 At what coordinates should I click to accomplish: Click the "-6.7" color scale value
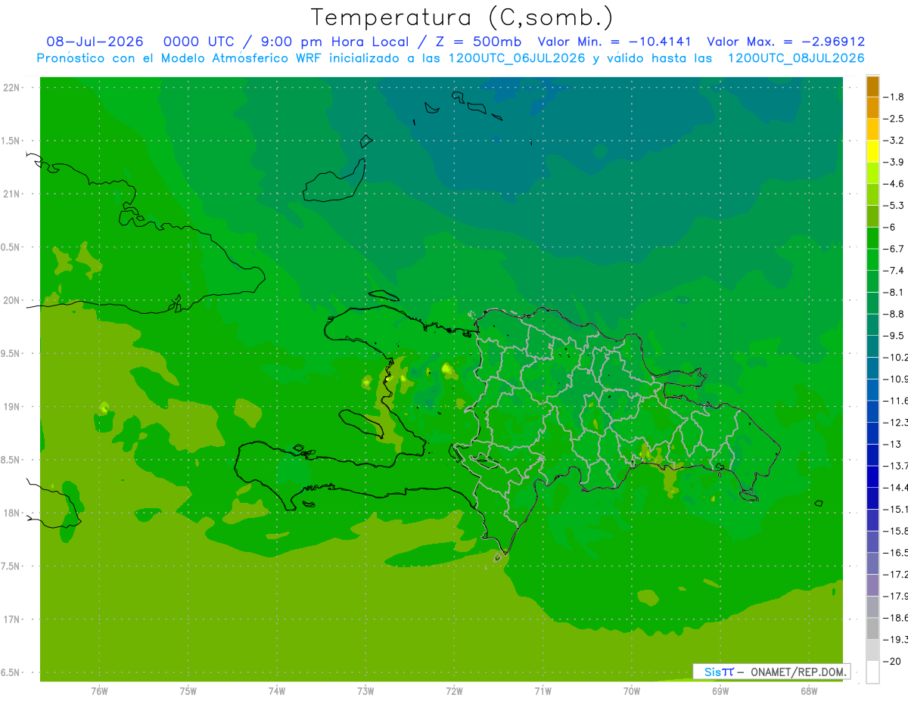[x=894, y=249]
